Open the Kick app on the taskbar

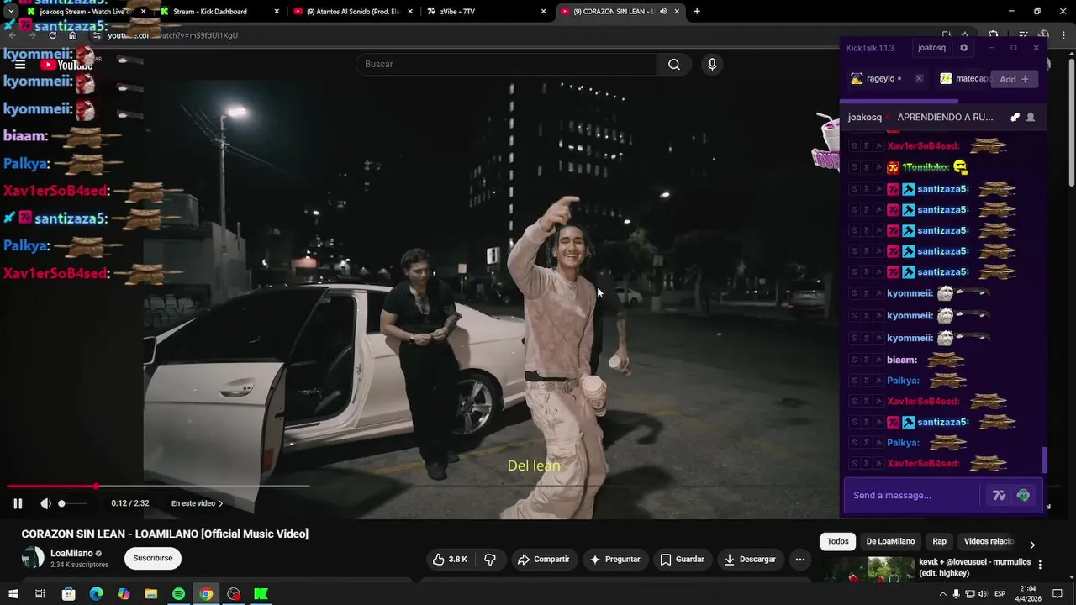261,594
